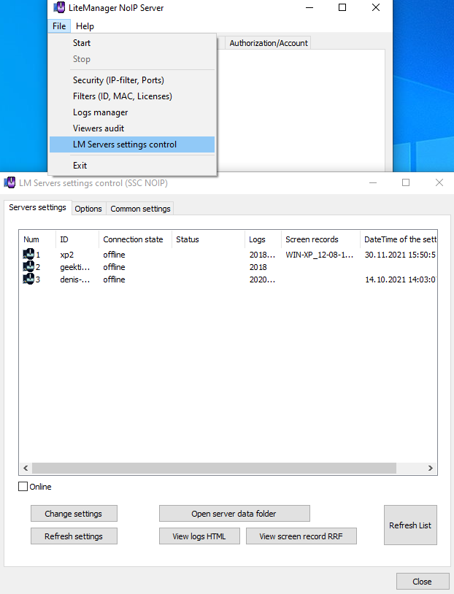Click the horizontal scrollbar left arrow
The width and height of the screenshot is (454, 594).
26,468
